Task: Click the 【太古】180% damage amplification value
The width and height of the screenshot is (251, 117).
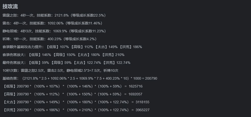Action: [x=88, y=55]
